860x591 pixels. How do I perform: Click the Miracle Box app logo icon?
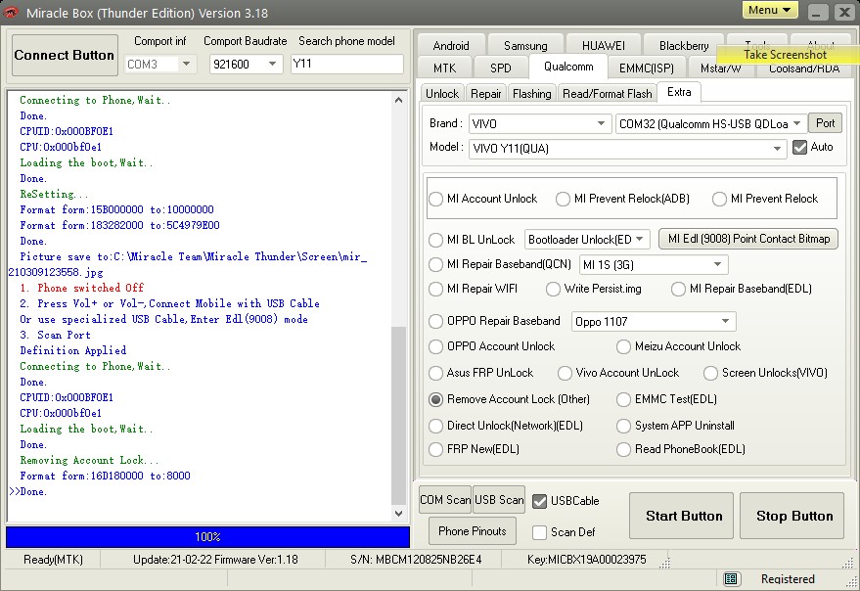coord(11,12)
